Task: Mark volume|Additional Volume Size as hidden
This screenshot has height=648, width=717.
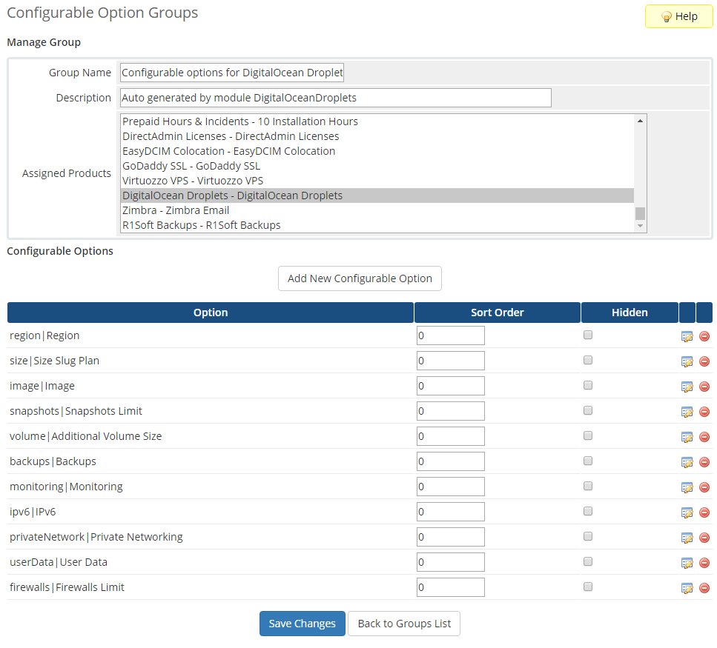Action: pos(588,435)
